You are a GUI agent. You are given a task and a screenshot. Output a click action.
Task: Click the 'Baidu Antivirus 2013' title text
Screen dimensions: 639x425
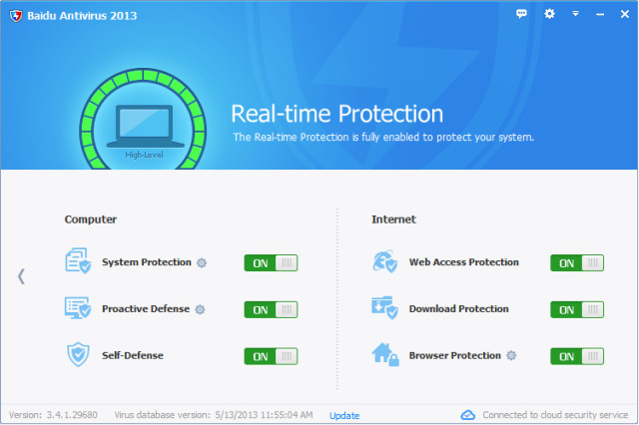(x=82, y=16)
